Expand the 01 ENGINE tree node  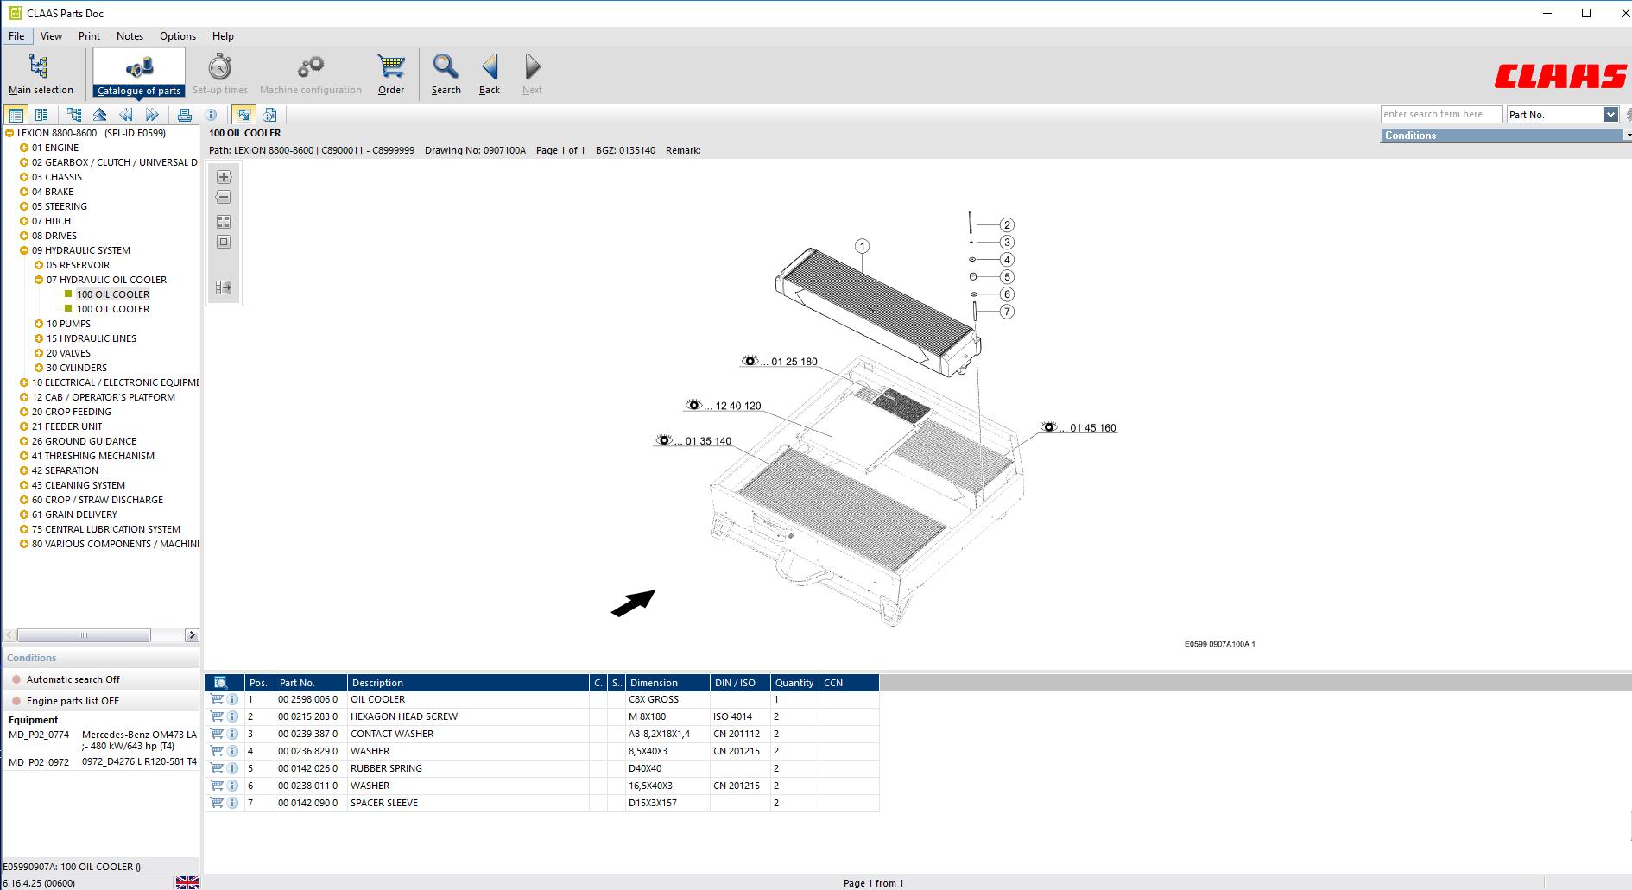tap(24, 148)
